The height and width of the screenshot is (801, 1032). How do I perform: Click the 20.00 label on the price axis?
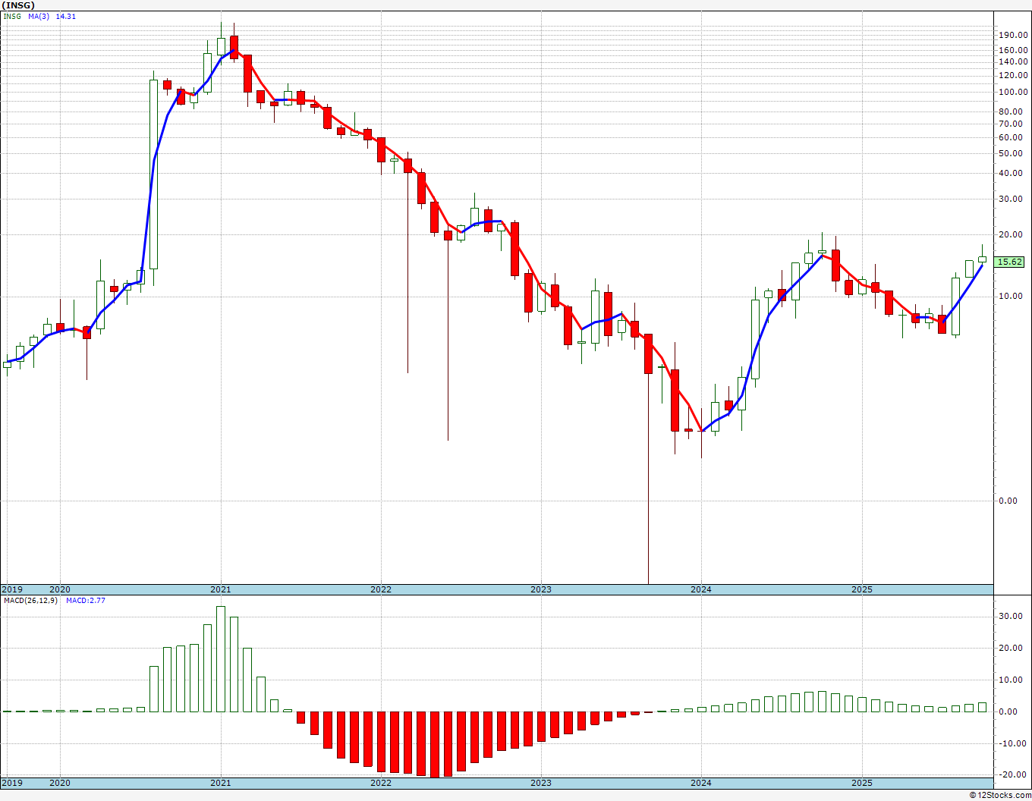pyautogui.click(x=1012, y=234)
